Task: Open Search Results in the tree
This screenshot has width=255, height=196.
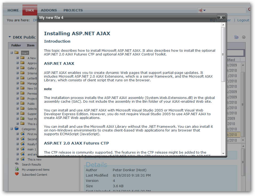Action: 31,165
